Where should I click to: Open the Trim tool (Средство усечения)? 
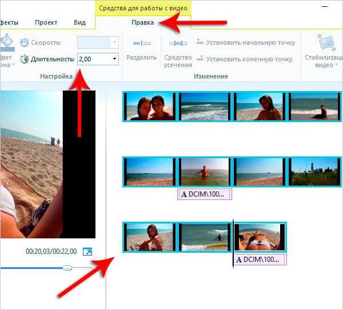(x=178, y=53)
